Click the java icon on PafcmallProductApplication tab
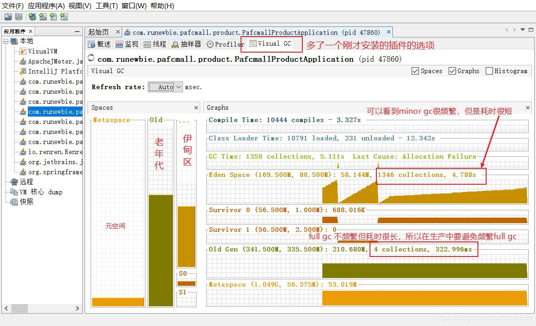The width and height of the screenshot is (536, 326). pyautogui.click(x=127, y=32)
